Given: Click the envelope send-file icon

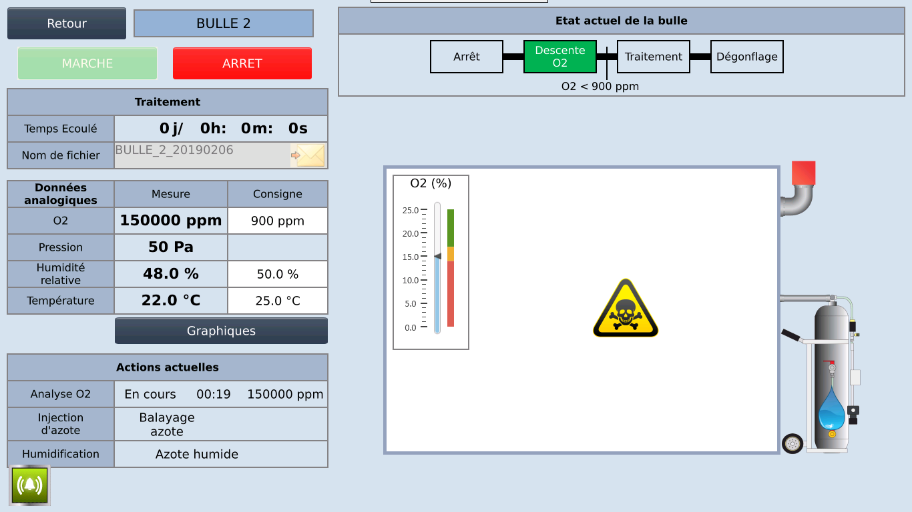Looking at the screenshot, I should tap(309, 155).
